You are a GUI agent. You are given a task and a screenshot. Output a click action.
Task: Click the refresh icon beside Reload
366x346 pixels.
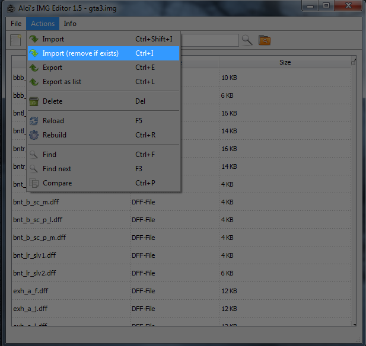pos(34,121)
